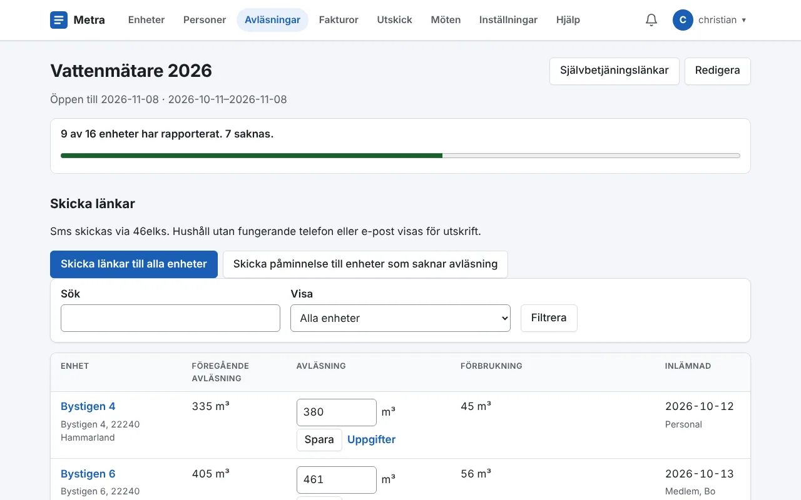Viewport: 801px width, 500px height.
Task: Click the Inlämnad date 2026-10-12
Action: pyautogui.click(x=700, y=406)
